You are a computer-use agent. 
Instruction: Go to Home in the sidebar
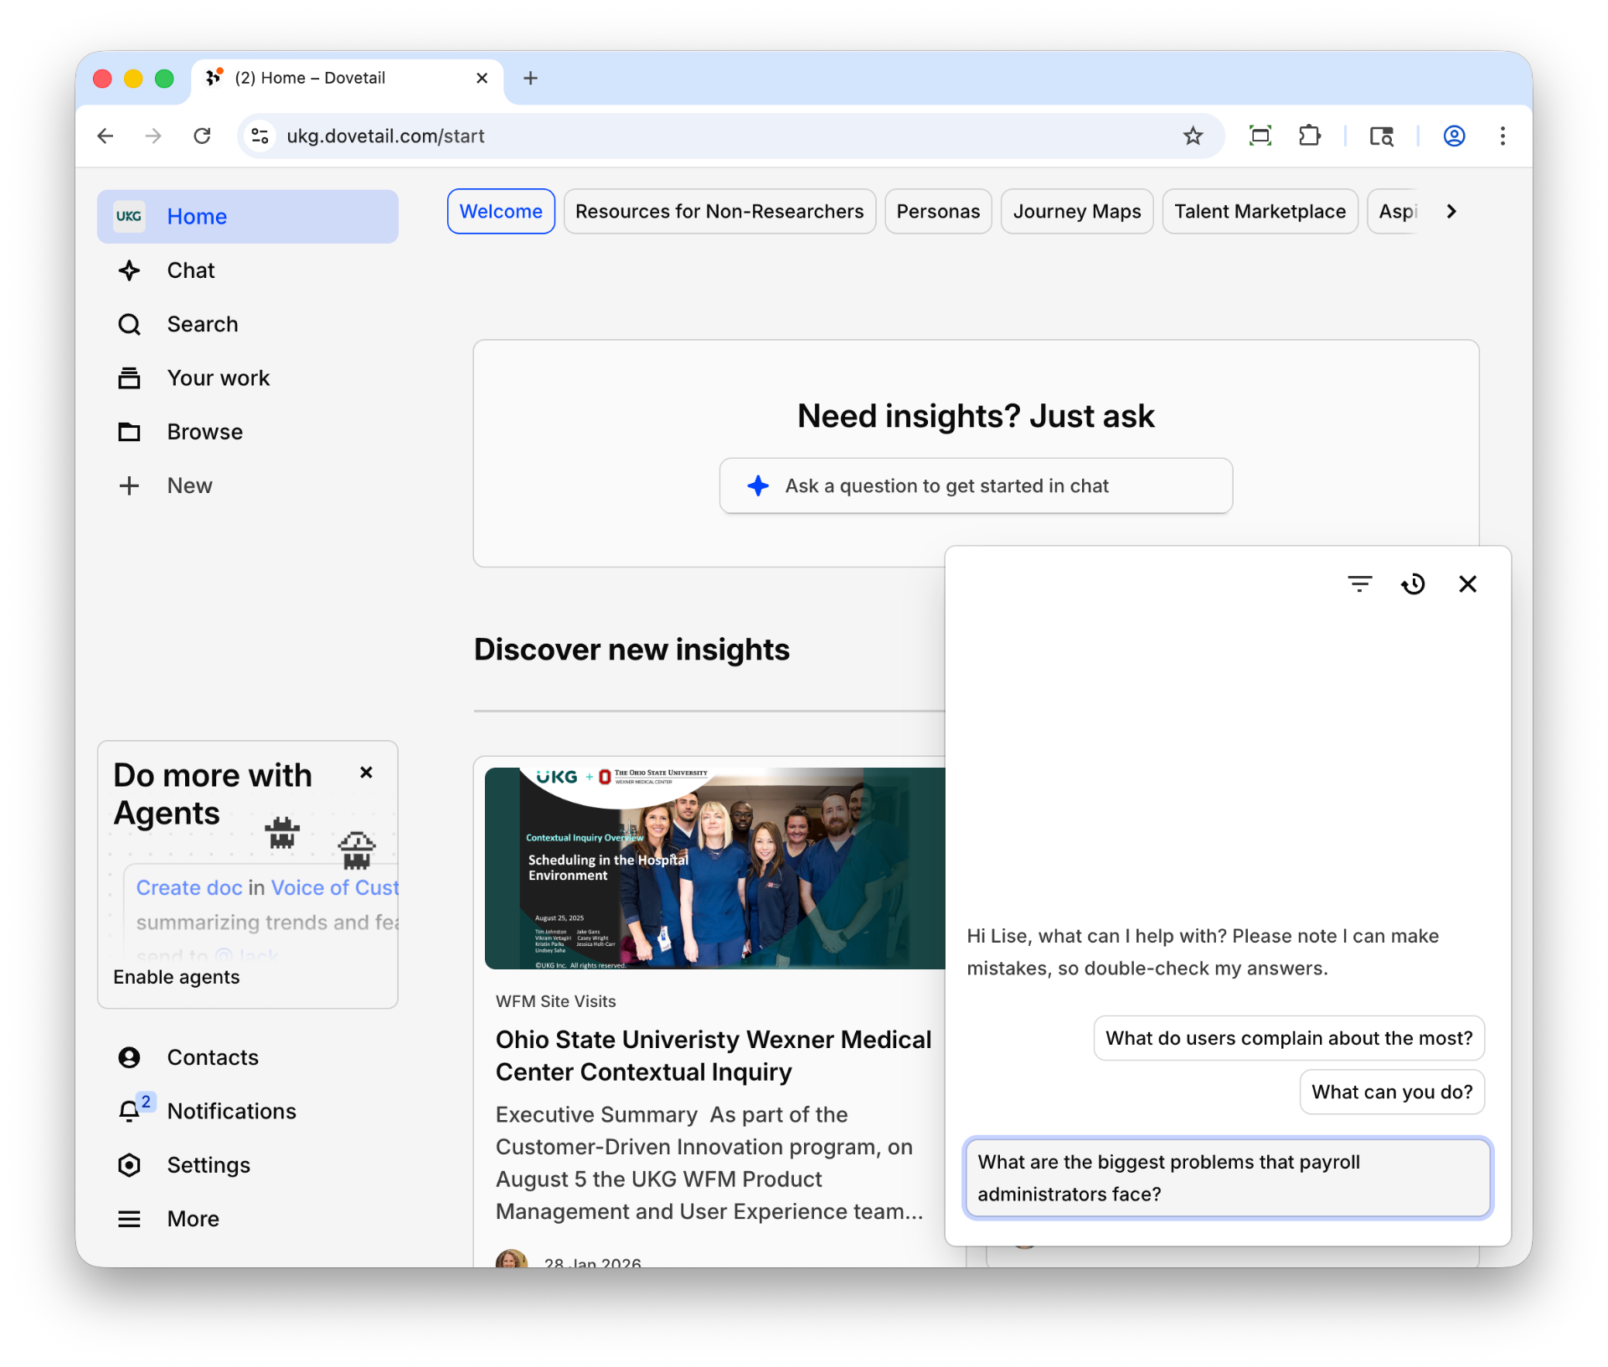pyautogui.click(x=248, y=216)
